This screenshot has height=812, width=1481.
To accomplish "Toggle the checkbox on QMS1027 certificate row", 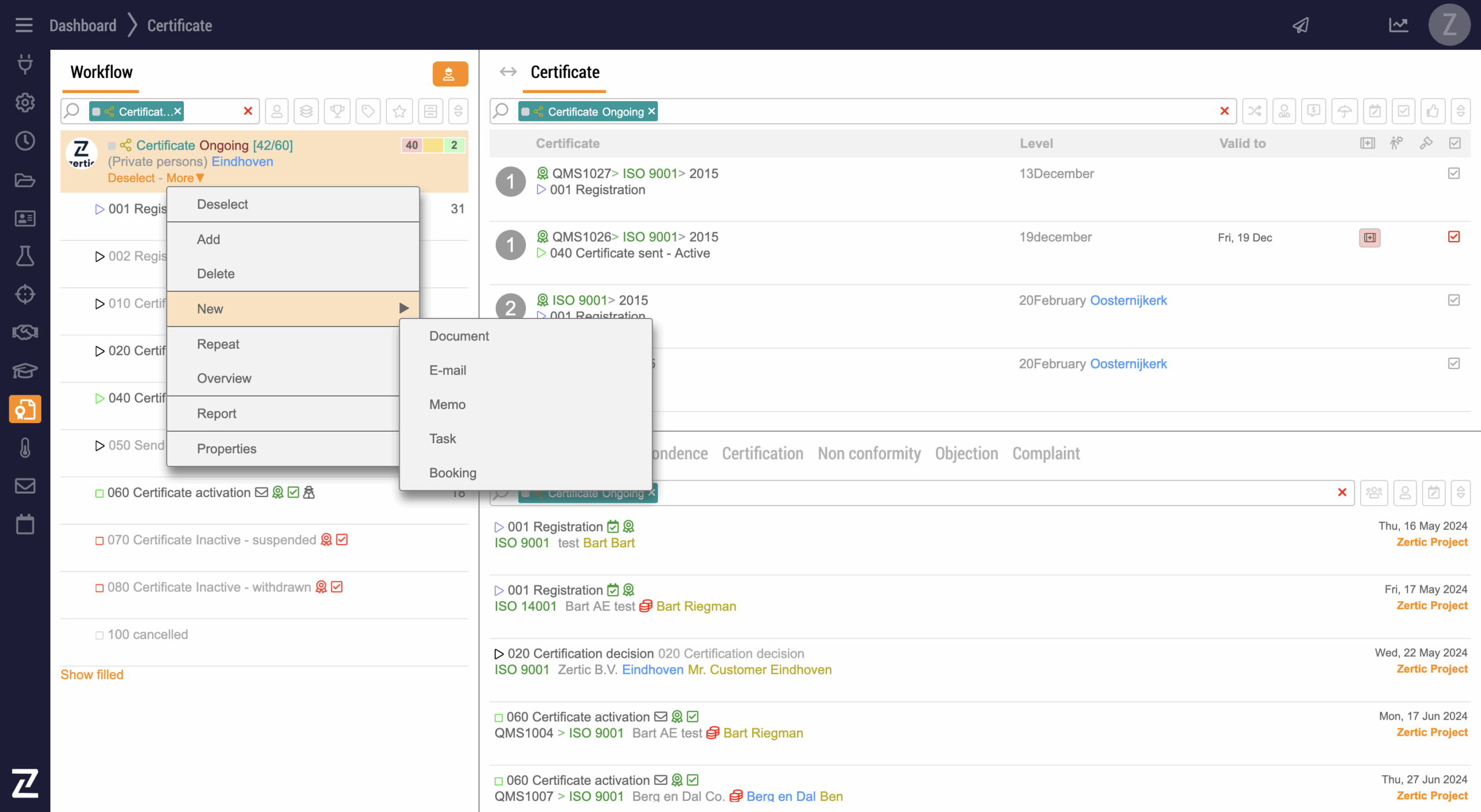I will point(1454,173).
